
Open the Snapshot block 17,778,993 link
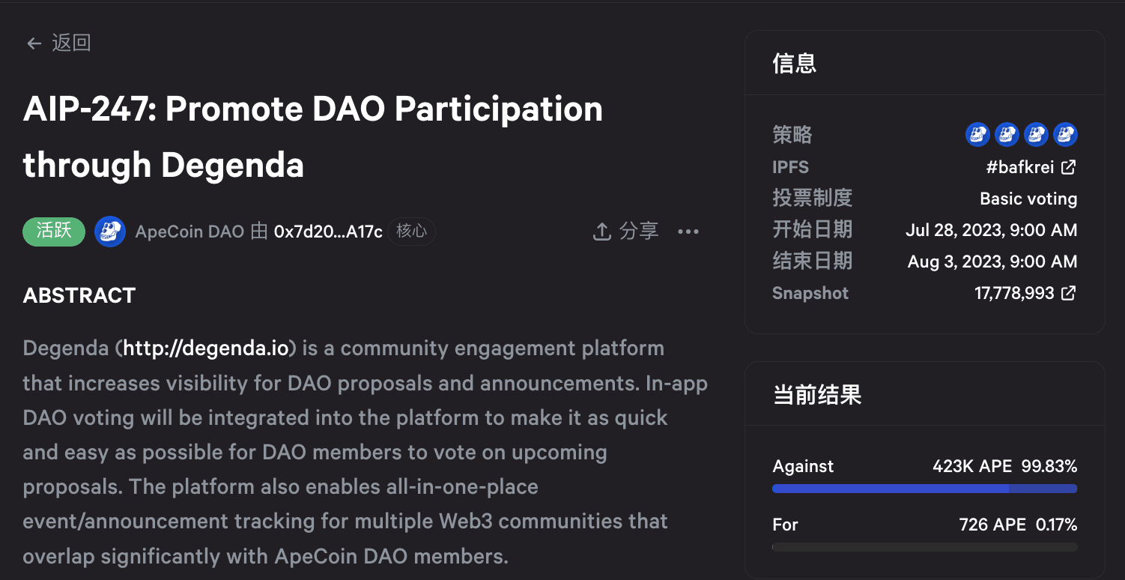pos(1016,293)
